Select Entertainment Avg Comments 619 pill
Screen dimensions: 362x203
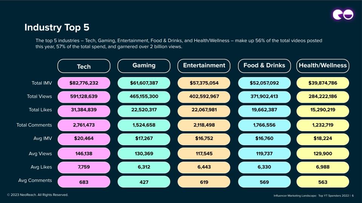[x=204, y=182]
